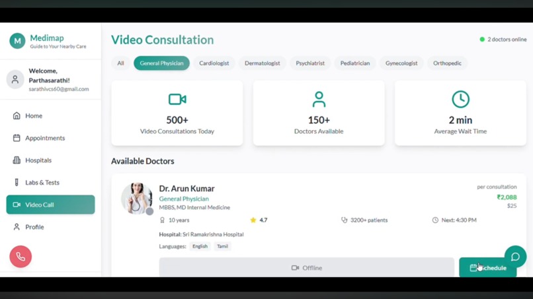Filter doctors by Dermatologist

pos(263,63)
